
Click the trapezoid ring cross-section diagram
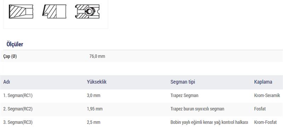(21, 12)
